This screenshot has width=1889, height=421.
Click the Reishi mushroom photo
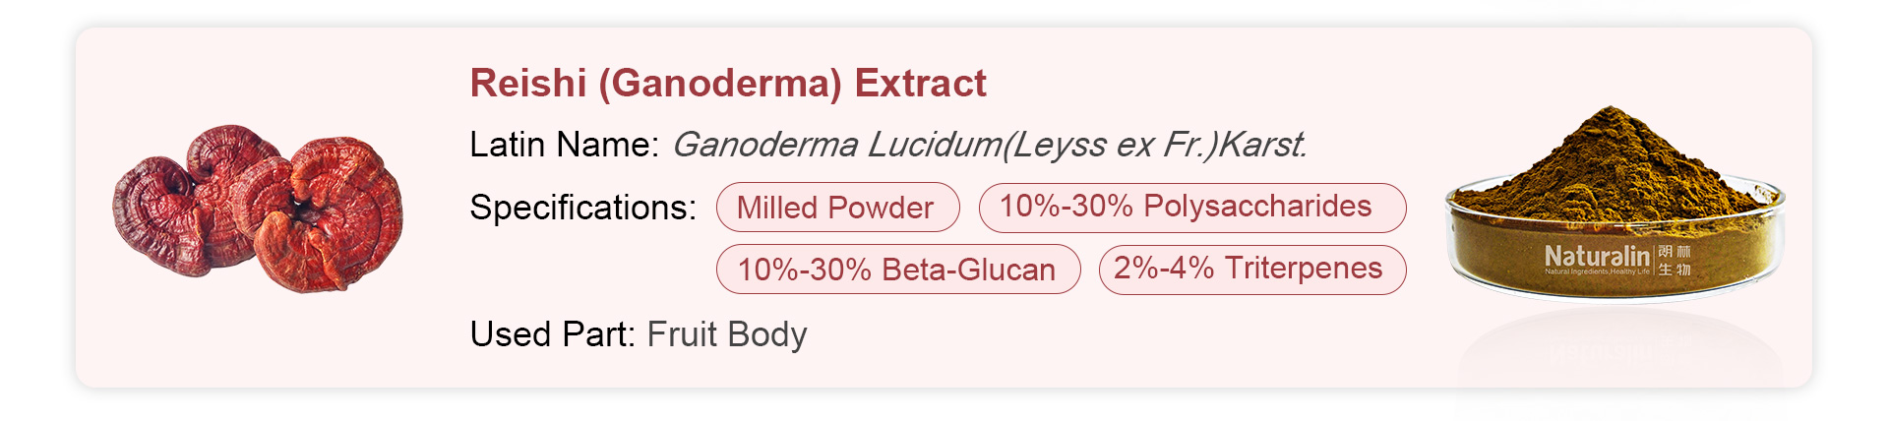(258, 209)
